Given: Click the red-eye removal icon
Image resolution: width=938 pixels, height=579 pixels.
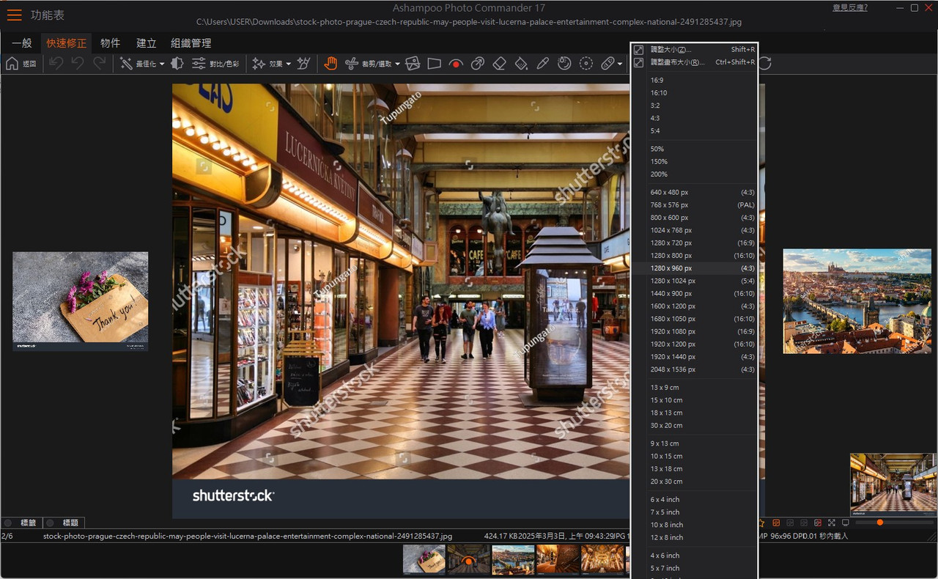Looking at the screenshot, I should (x=456, y=64).
